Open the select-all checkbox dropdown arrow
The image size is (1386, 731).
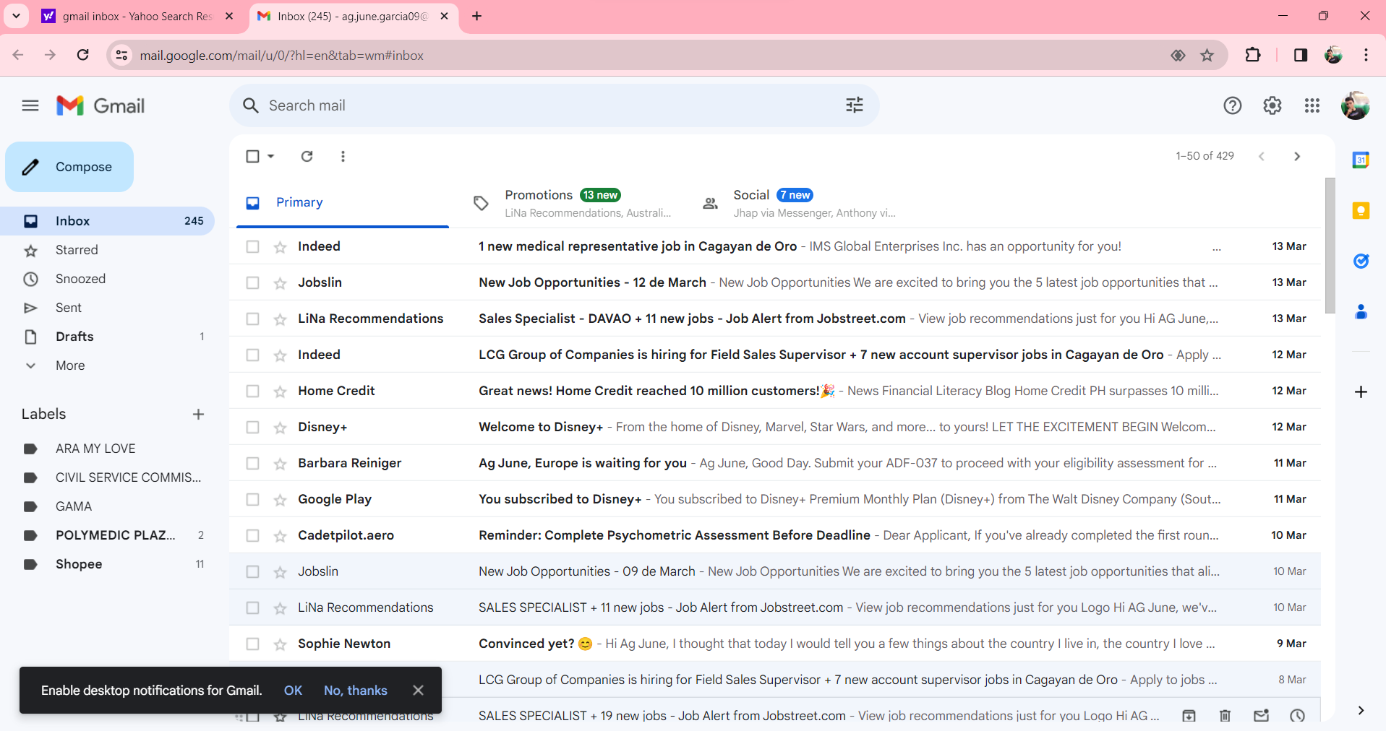click(271, 156)
